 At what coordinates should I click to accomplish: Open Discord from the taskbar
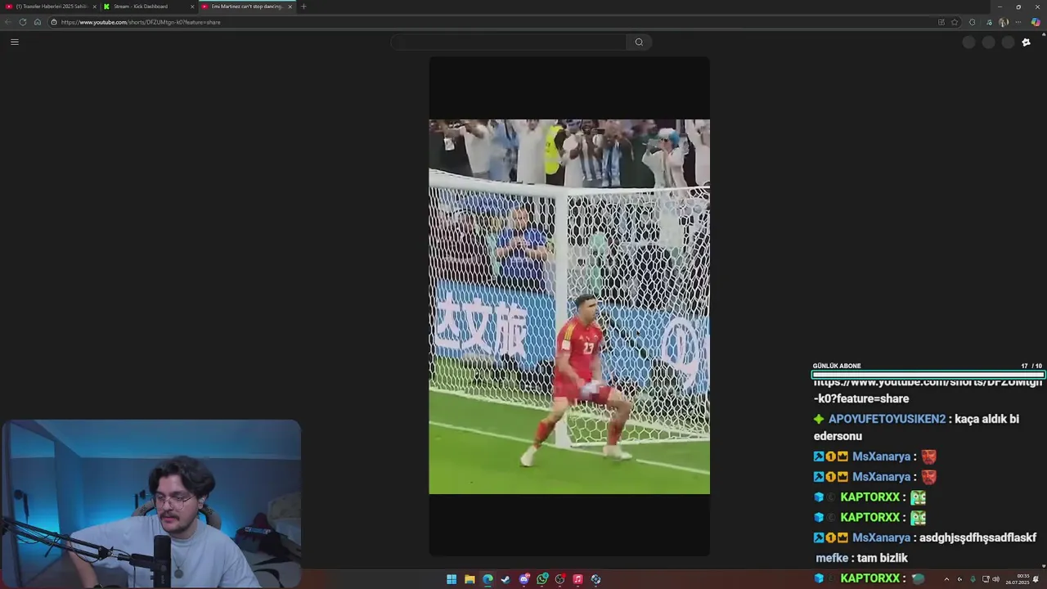point(524,579)
